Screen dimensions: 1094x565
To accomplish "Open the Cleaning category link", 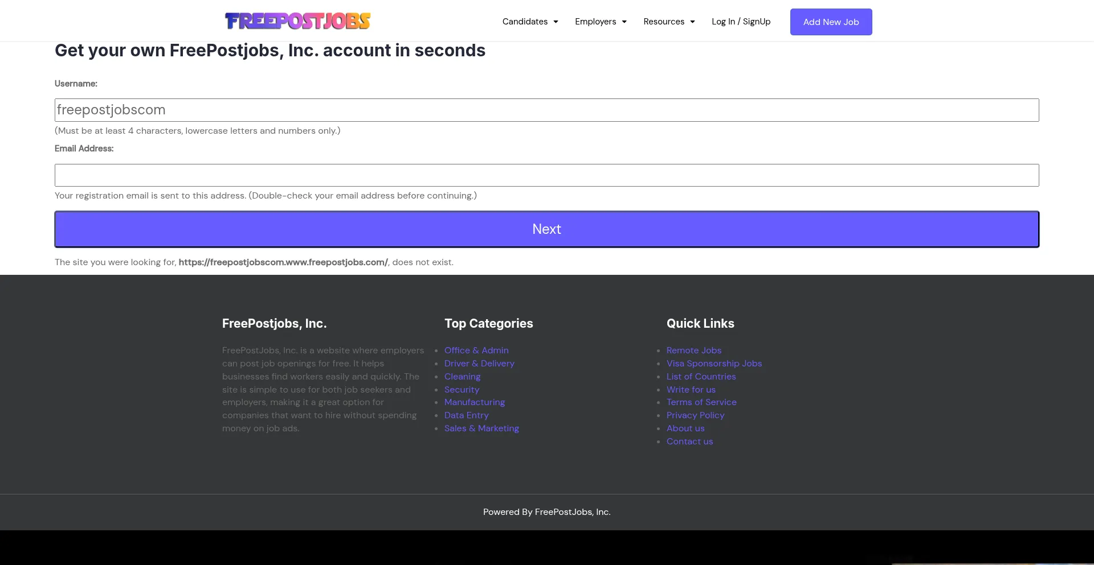I will [462, 377].
